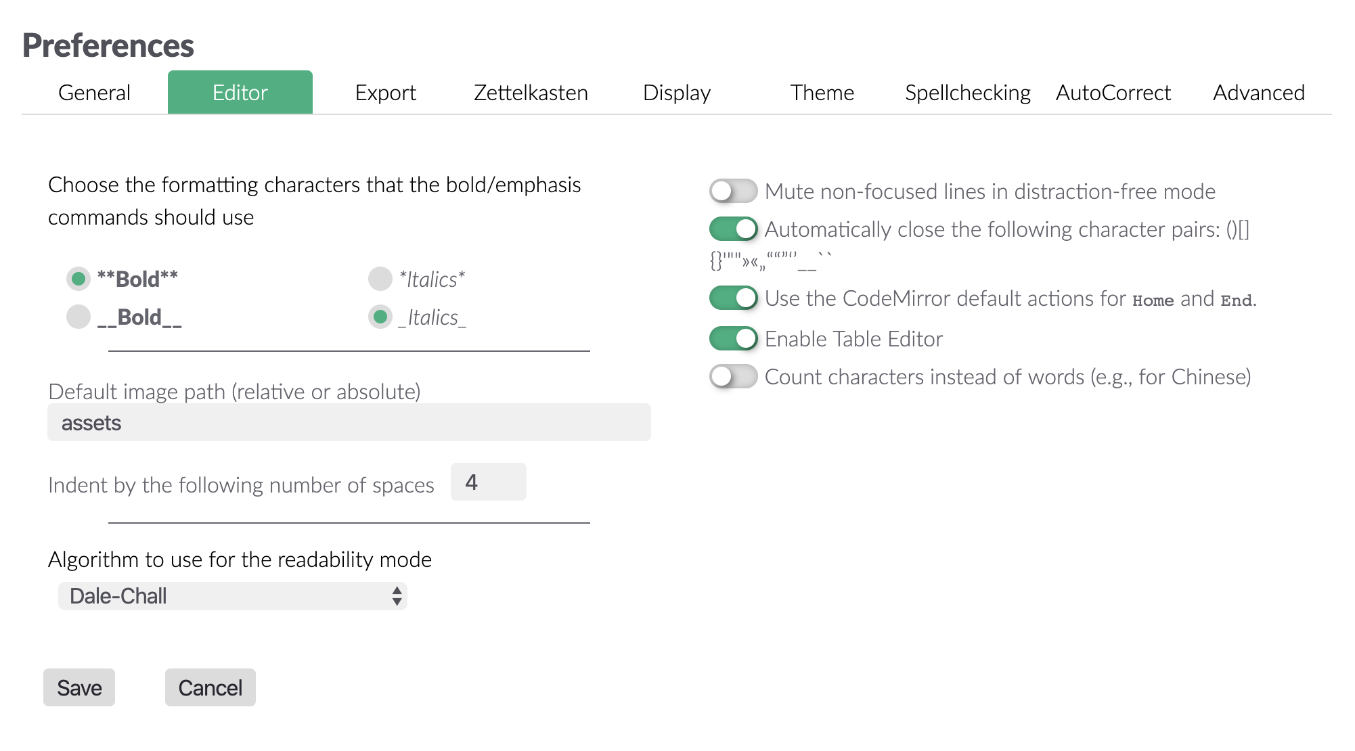Switch to the General preferences tab
This screenshot has height=751, width=1355.
coord(94,93)
